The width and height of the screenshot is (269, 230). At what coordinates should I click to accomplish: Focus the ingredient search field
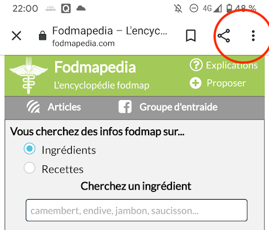[x=136, y=210]
